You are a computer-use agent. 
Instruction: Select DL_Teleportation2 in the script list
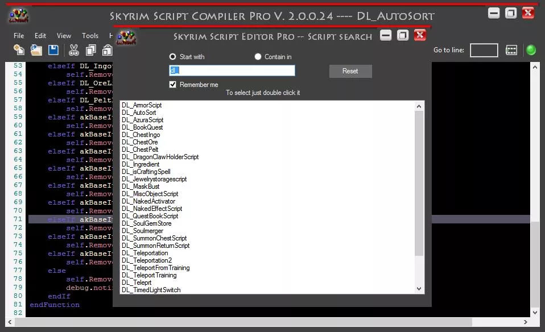coord(147,260)
